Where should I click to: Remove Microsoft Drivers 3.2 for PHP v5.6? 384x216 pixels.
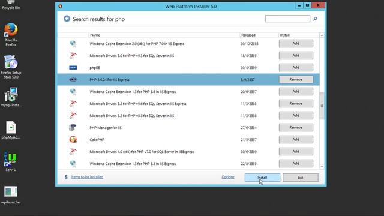click(x=296, y=104)
